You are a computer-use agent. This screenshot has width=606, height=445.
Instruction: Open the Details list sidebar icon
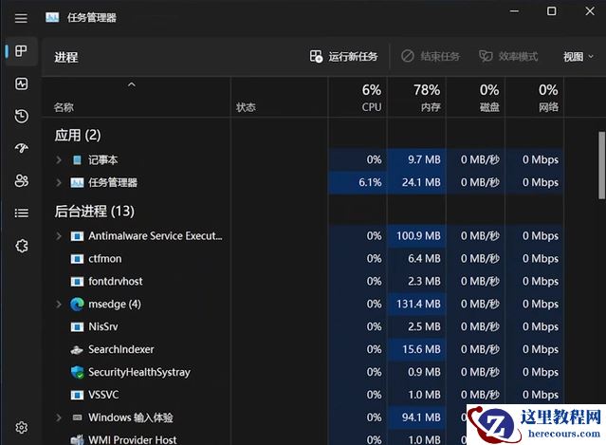coord(21,213)
